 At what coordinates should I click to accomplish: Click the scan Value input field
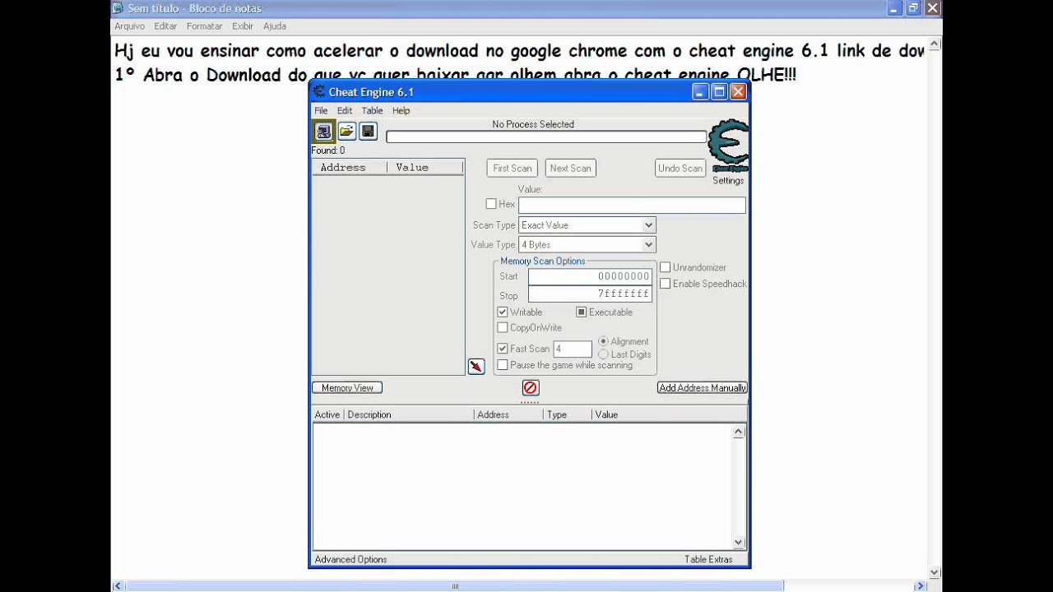[632, 205]
